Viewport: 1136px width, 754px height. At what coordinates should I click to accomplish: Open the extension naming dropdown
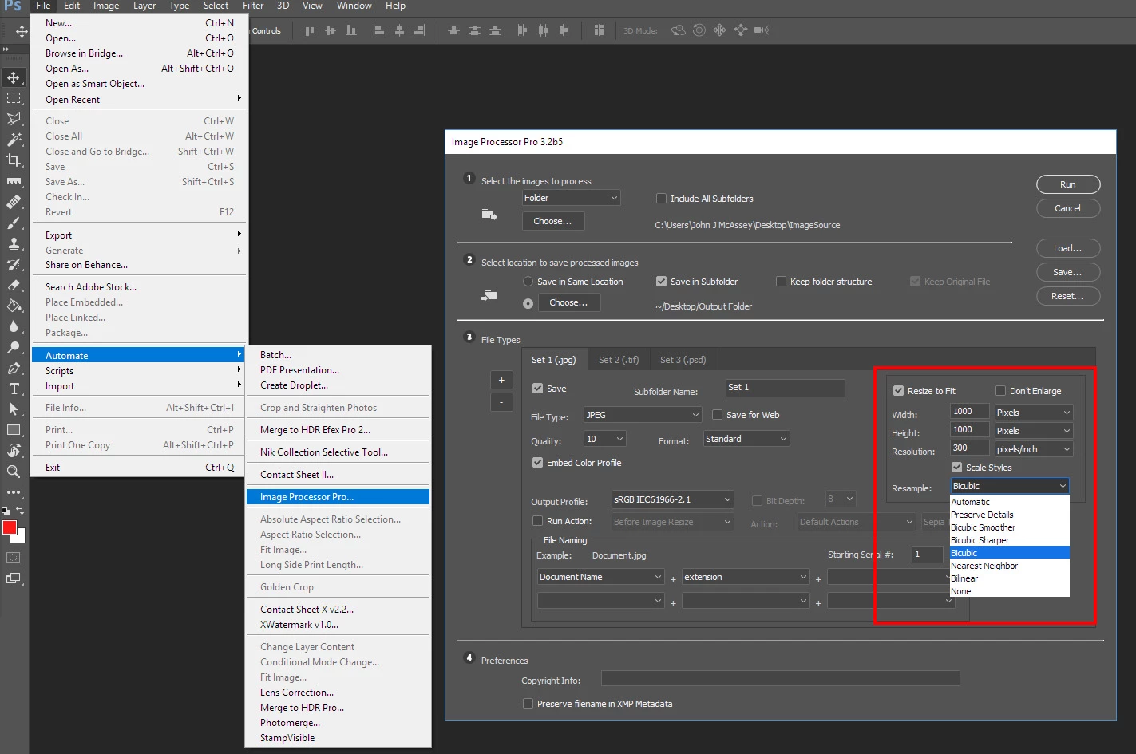(x=746, y=577)
